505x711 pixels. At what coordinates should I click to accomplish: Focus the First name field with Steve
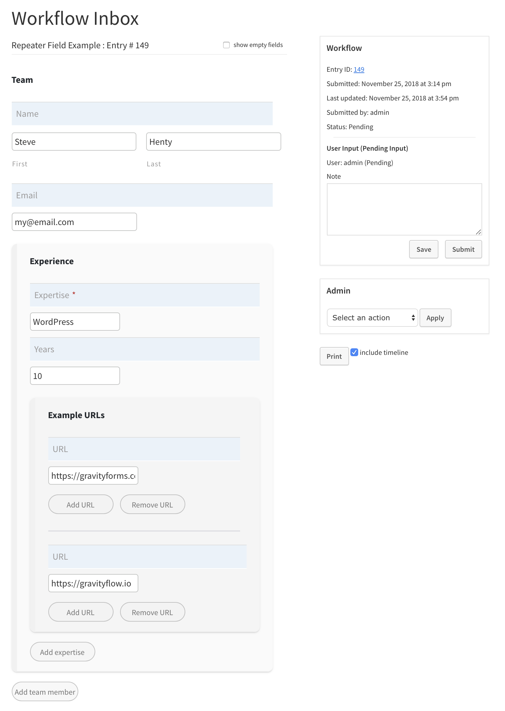click(74, 142)
